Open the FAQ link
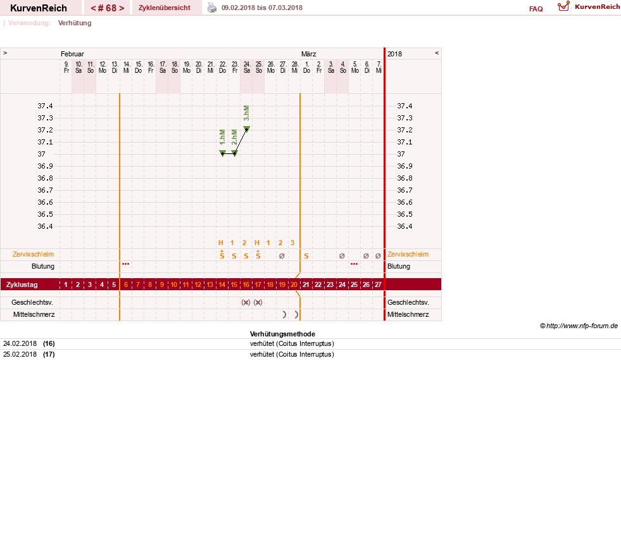Viewport: 621px width, 536px height. 536,9
